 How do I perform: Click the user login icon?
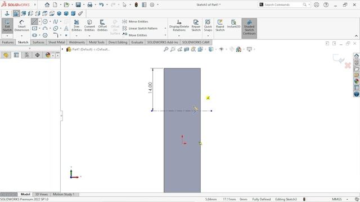316,4
